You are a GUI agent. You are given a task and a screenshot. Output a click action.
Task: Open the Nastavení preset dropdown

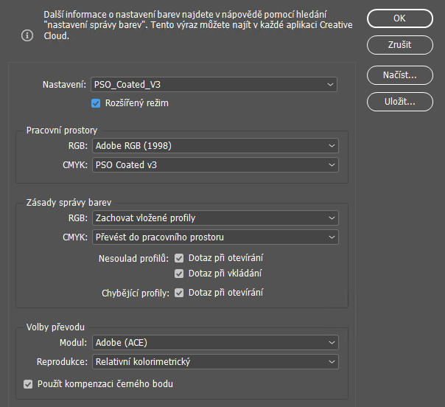[214, 85]
